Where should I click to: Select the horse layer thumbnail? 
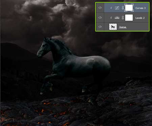tap(113, 27)
